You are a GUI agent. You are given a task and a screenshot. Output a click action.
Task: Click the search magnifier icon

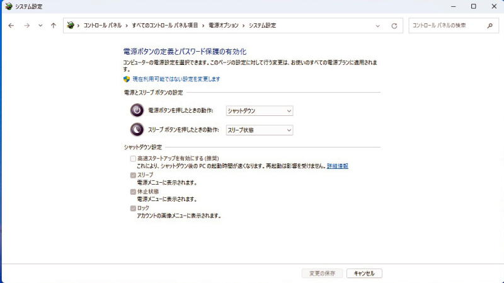click(490, 26)
